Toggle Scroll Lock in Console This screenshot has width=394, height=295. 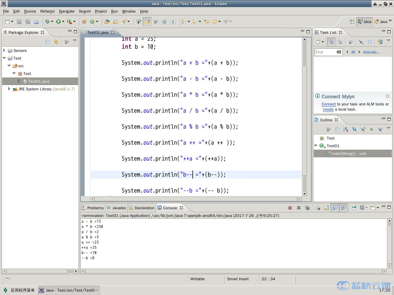click(x=326, y=208)
